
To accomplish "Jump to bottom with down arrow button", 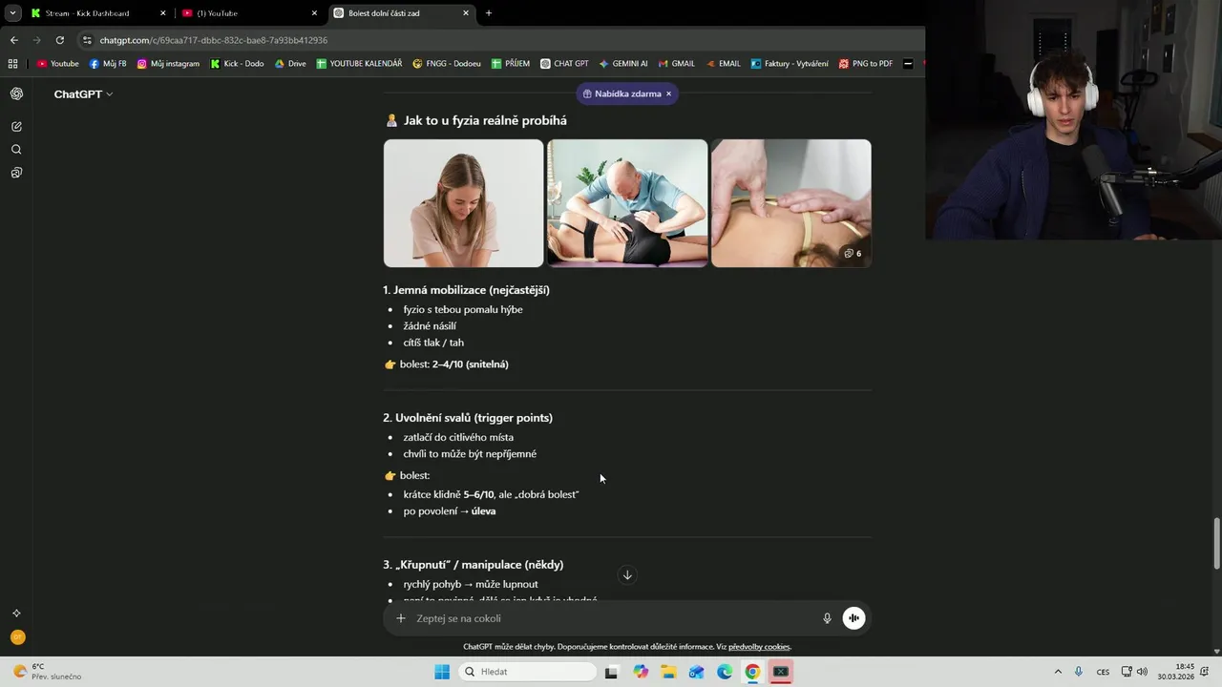I will 627,574.
